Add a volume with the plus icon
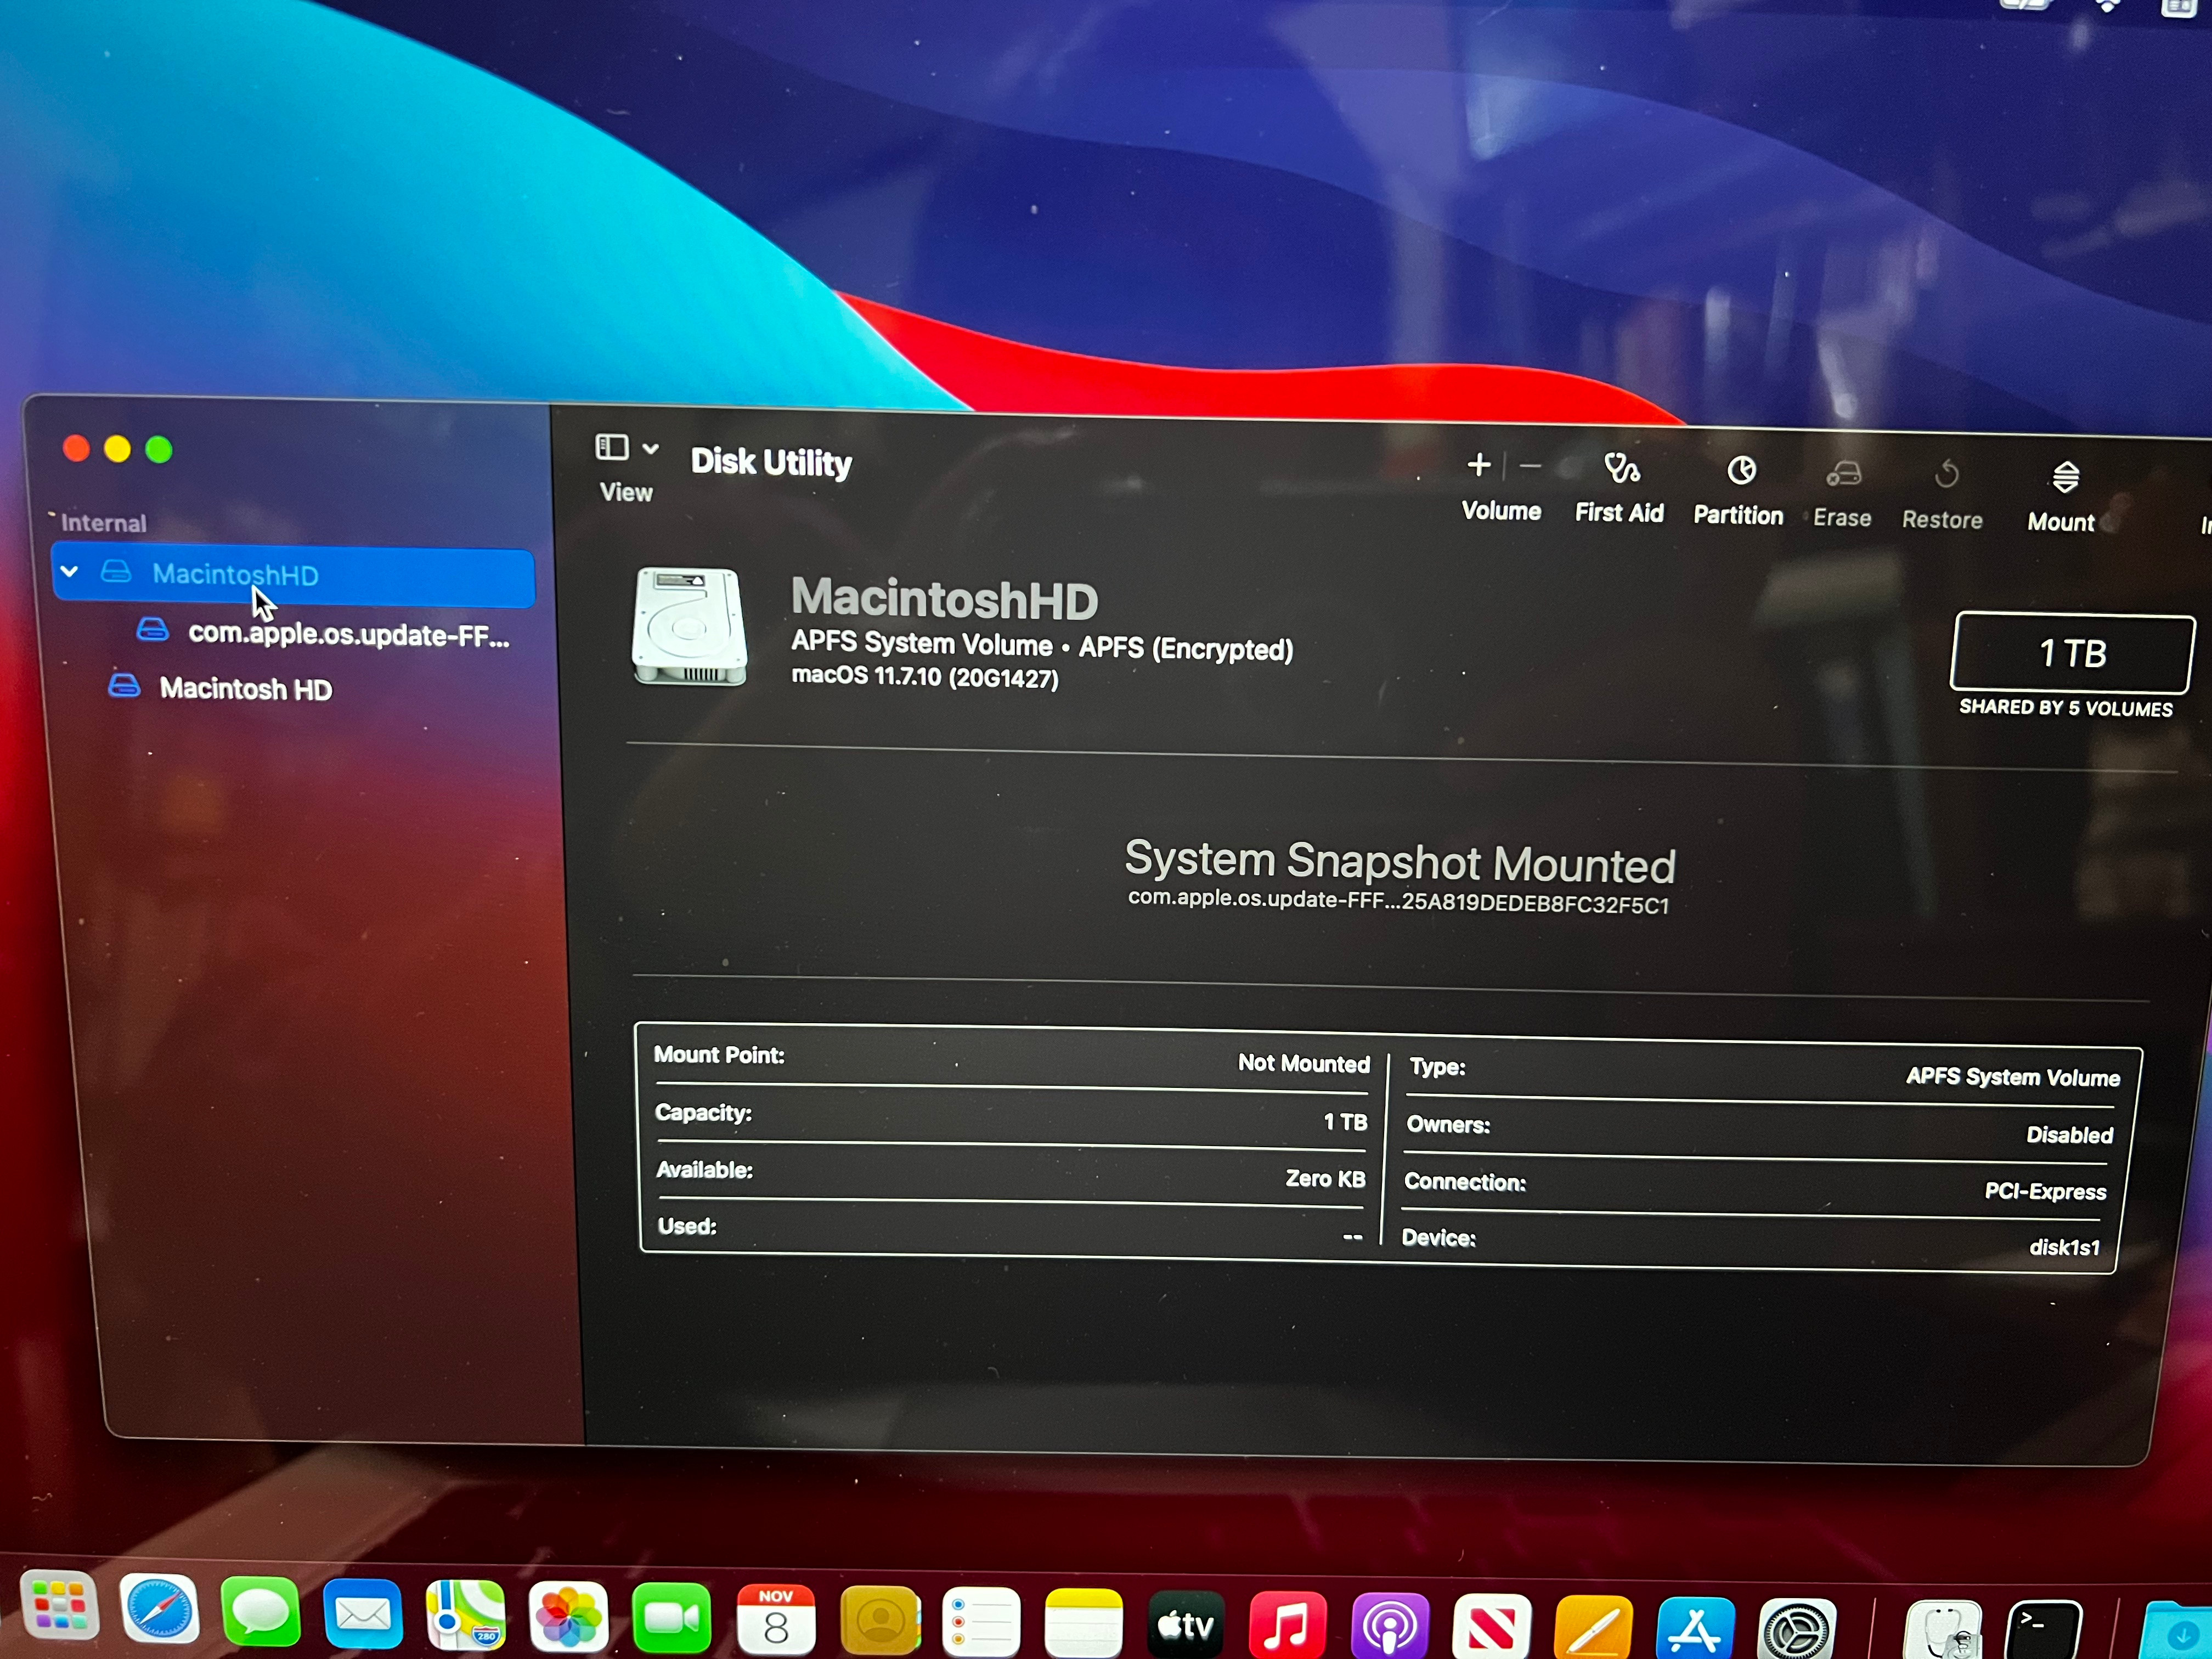 tap(1478, 465)
